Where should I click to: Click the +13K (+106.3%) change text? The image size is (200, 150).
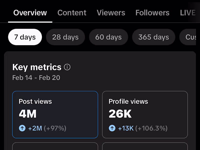(142, 128)
